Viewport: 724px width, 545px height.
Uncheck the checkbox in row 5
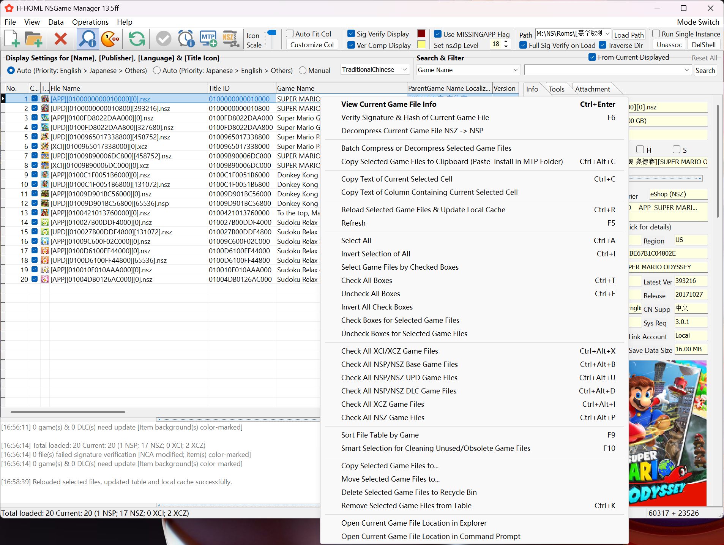point(35,137)
